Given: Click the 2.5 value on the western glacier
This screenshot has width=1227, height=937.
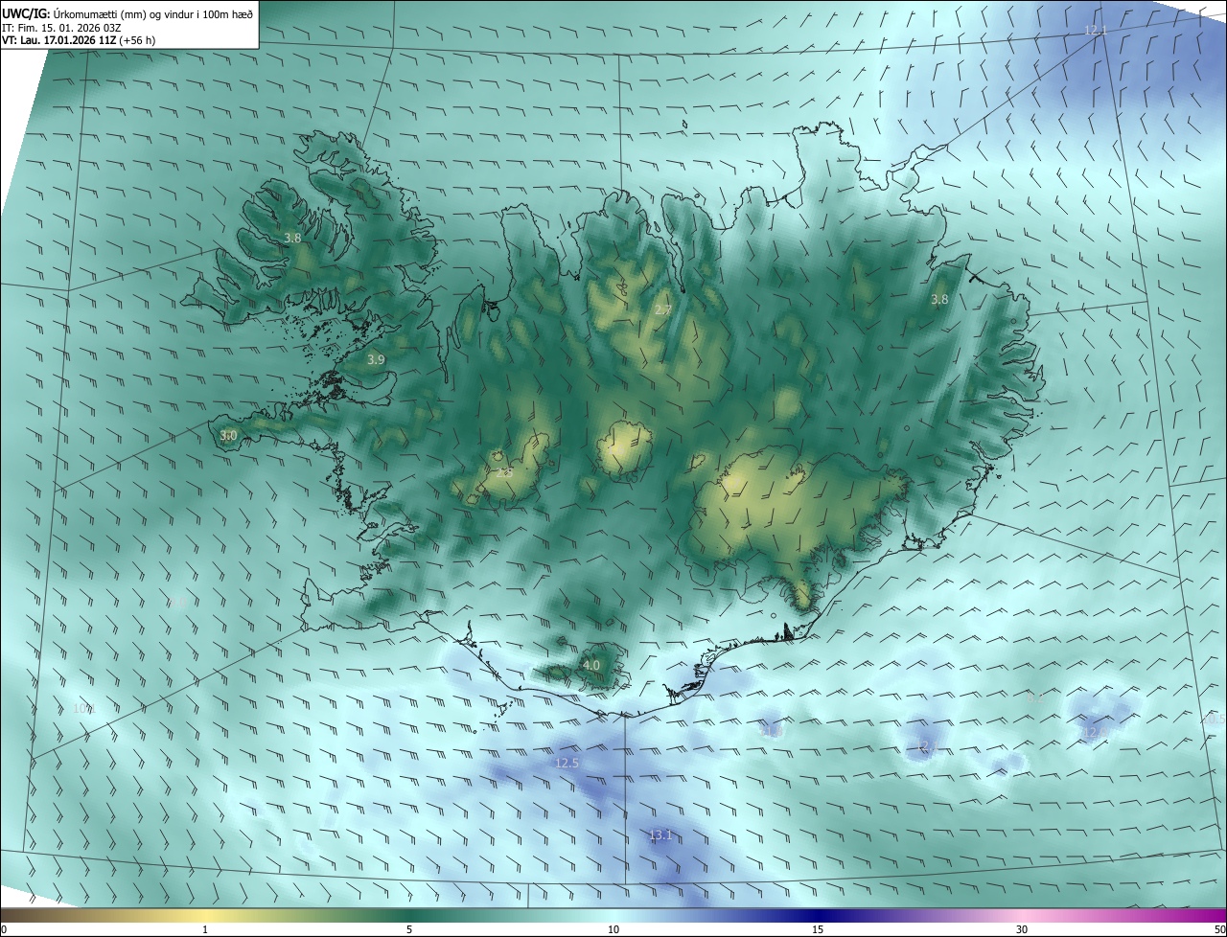Looking at the screenshot, I should coord(505,472).
